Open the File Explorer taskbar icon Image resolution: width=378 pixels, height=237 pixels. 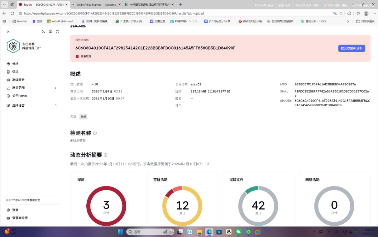[199, 232]
